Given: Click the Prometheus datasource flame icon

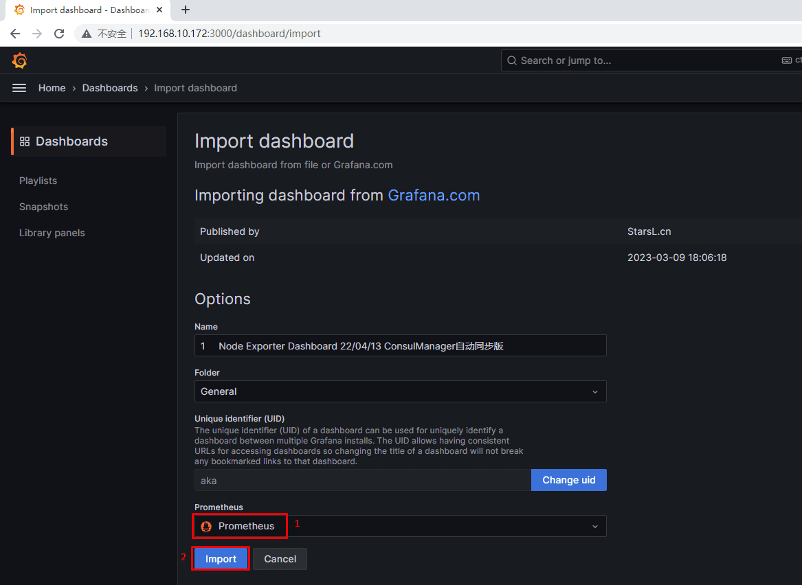Looking at the screenshot, I should click(x=206, y=526).
